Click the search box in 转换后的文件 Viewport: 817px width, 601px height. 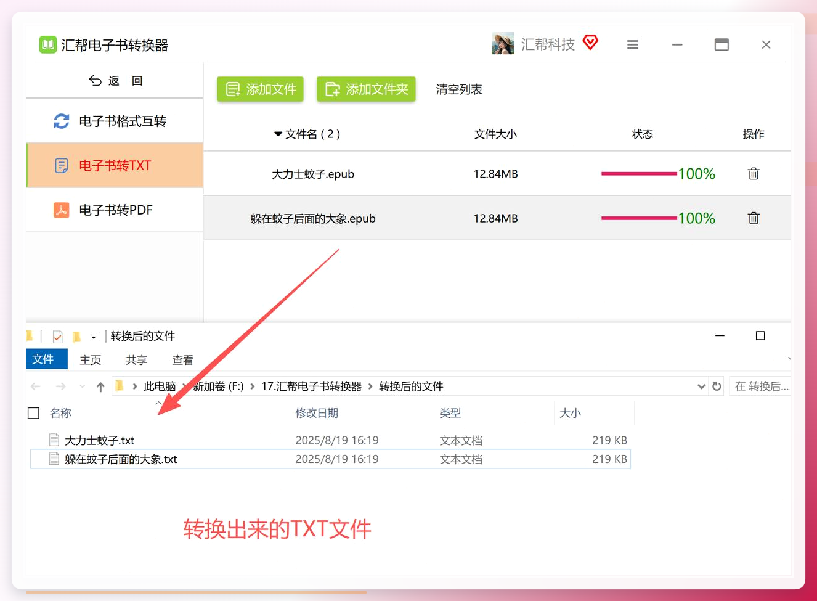pyautogui.click(x=760, y=386)
